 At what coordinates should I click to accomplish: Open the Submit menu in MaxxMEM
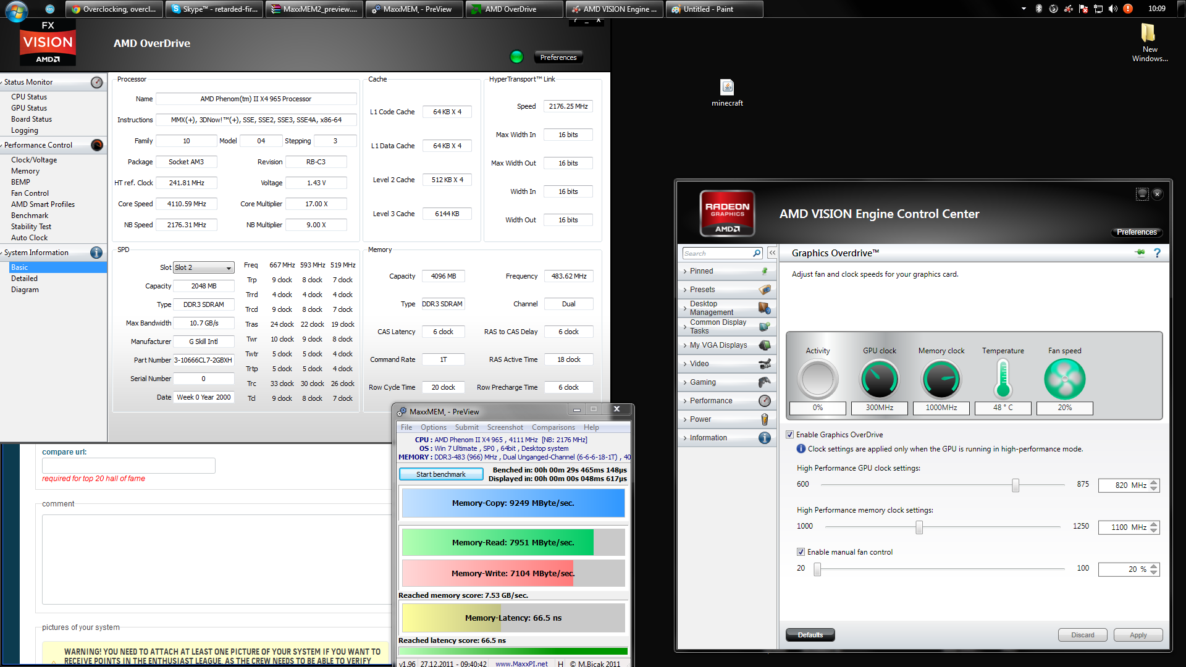[466, 427]
